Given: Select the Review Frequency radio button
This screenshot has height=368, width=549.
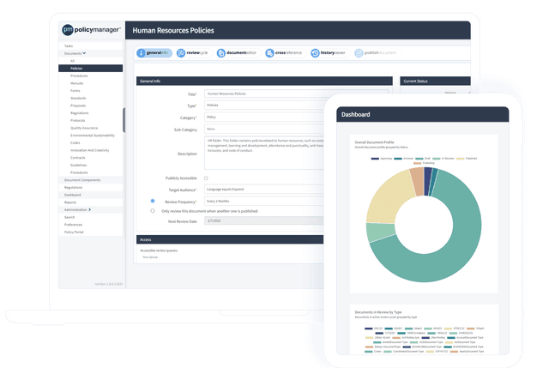Looking at the screenshot, I should [x=153, y=201].
